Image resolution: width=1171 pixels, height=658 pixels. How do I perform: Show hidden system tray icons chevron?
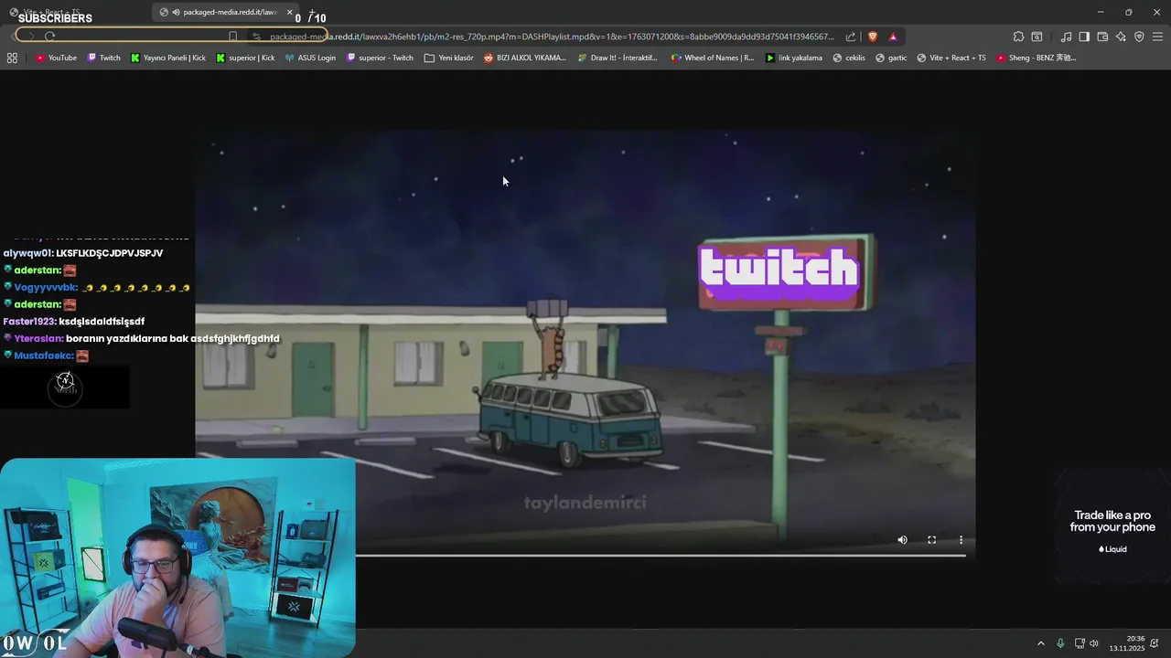pos(1040,643)
